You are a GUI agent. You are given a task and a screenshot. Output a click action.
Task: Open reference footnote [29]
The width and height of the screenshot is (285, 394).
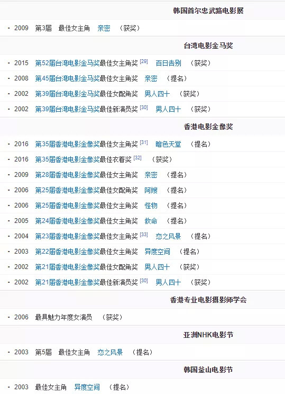pos(144,61)
